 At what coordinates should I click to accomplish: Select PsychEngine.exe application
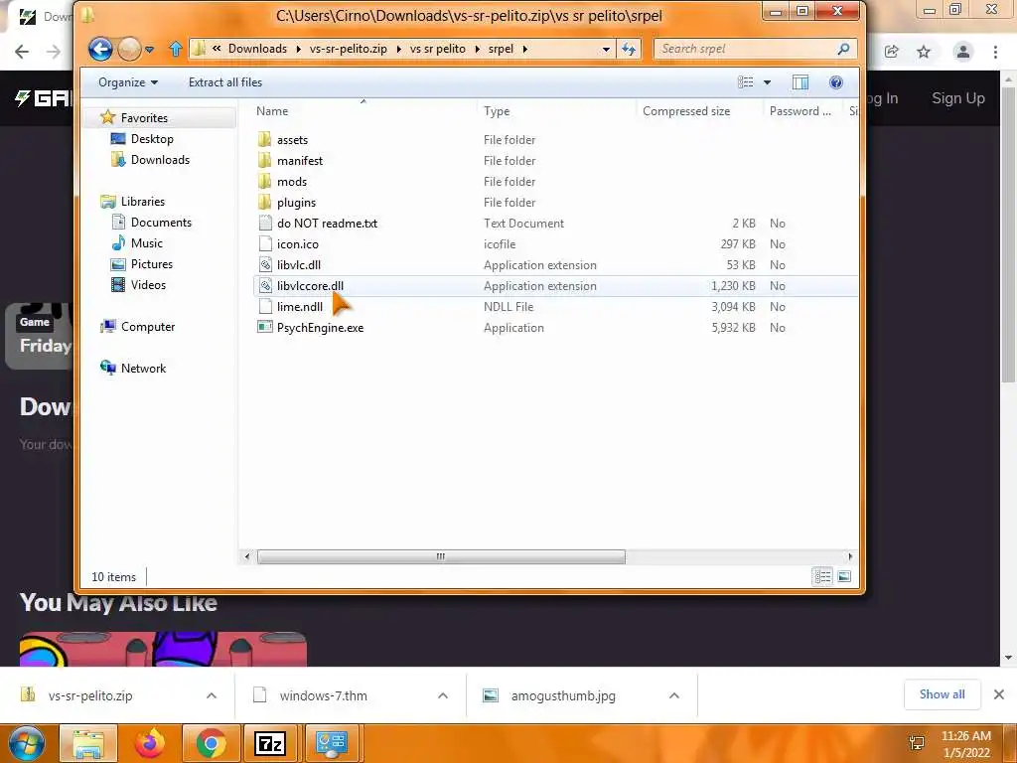tap(320, 328)
